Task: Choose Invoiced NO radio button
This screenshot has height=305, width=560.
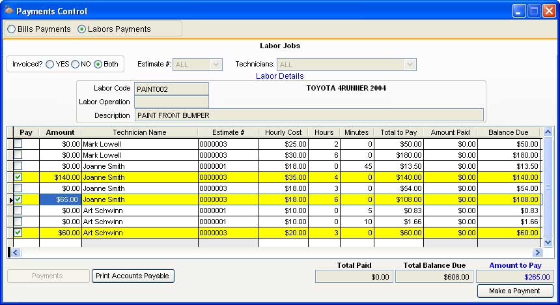Action: [75, 64]
